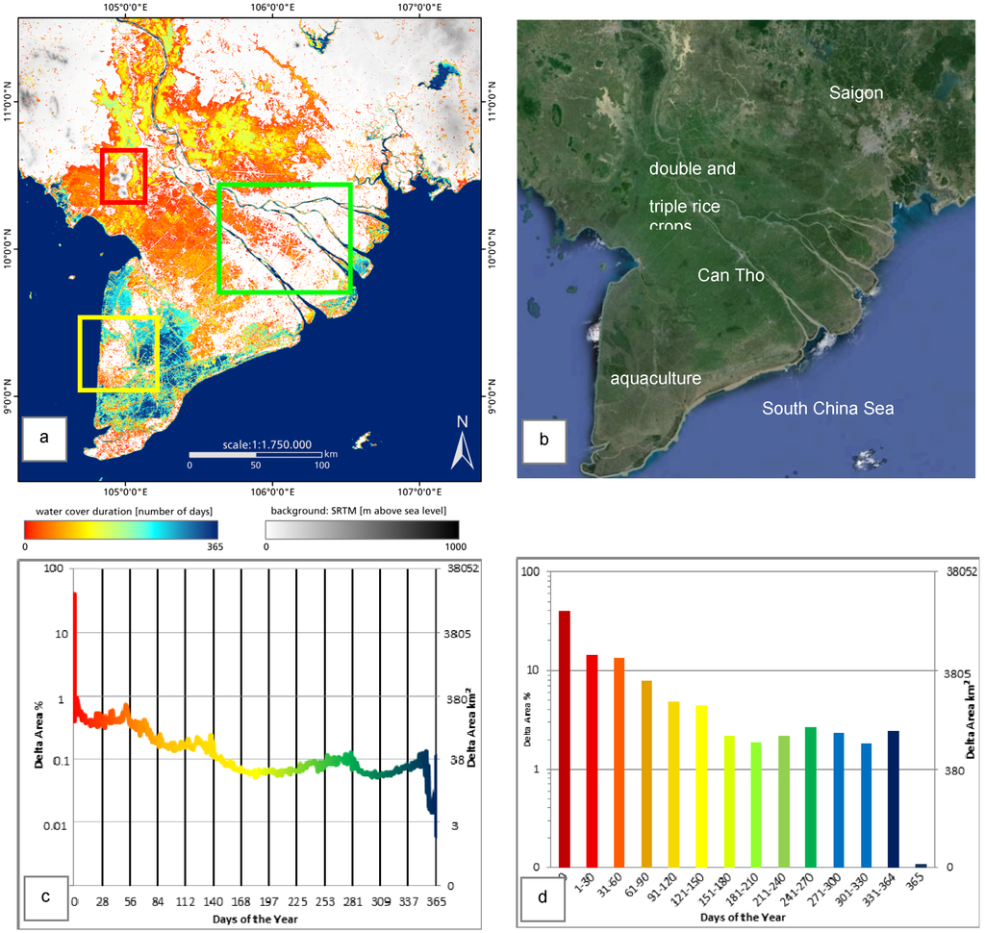
Task: Click the 'Can Tho' label on the satellite image
Action: point(731,275)
